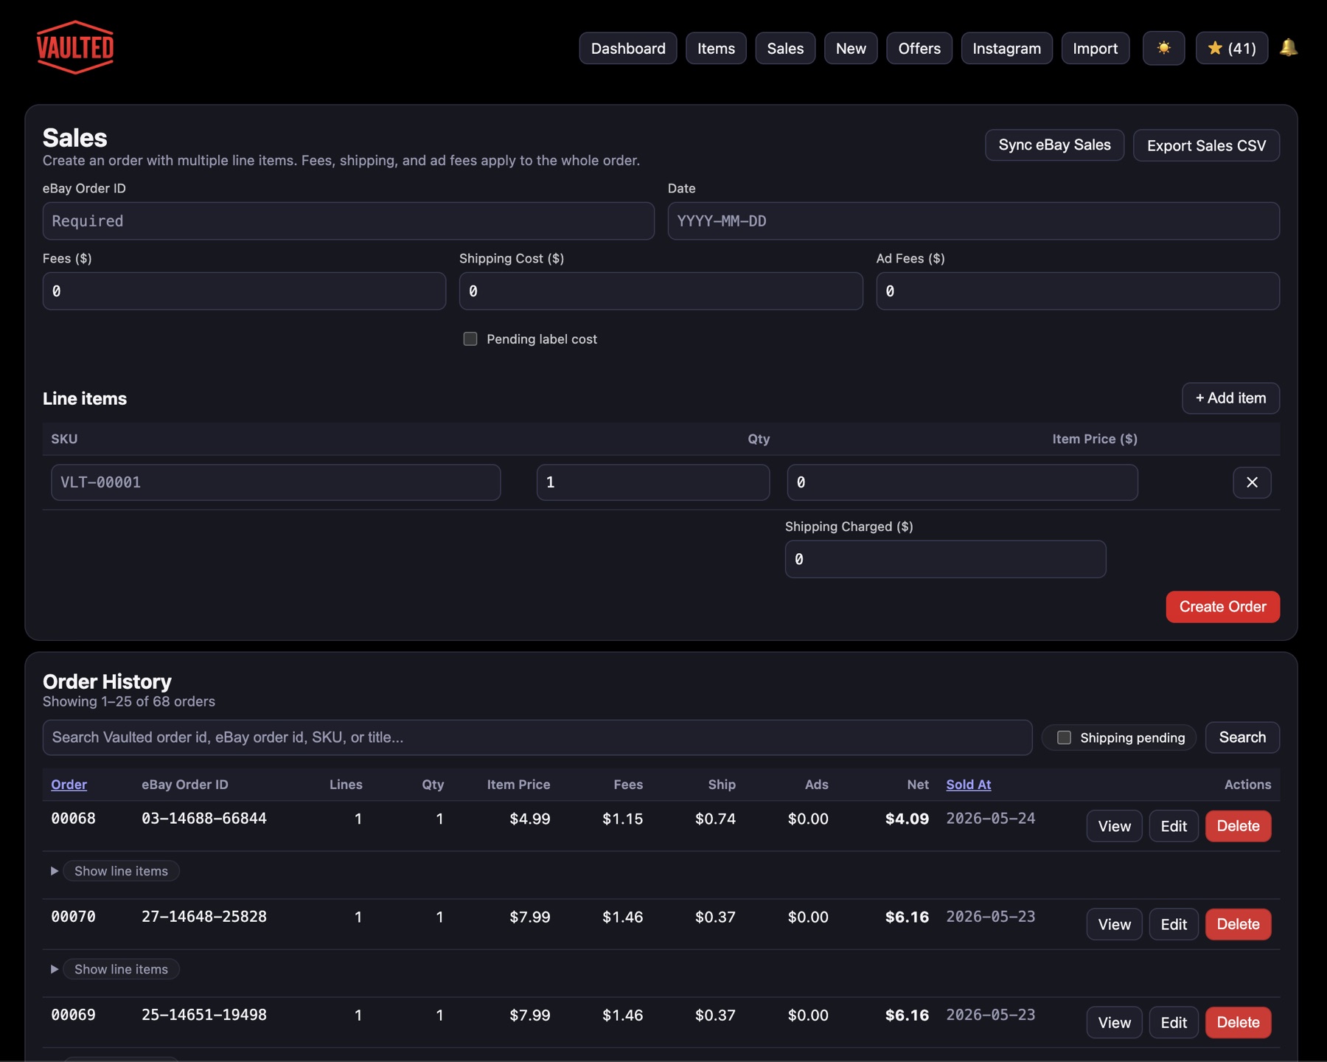Screen dimensions: 1327x1062
Task: Remove line item with X button
Action: click(1252, 482)
